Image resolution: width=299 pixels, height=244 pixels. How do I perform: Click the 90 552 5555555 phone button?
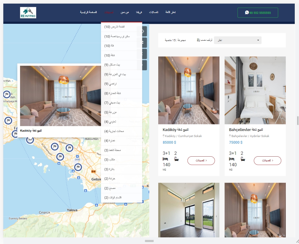pyautogui.click(x=258, y=13)
